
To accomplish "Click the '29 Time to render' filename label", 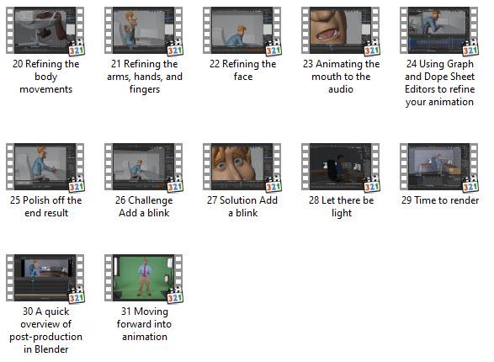I will click(440, 200).
